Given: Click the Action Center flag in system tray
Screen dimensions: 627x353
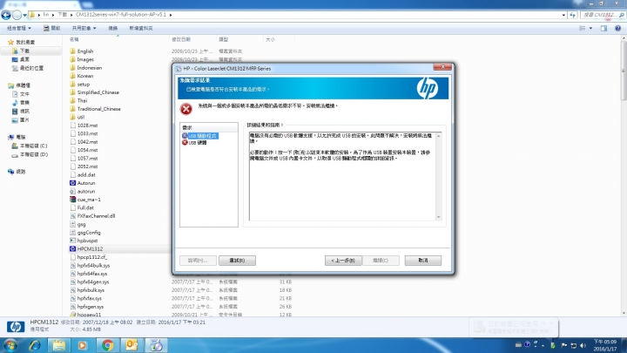Looking at the screenshot, I should (x=564, y=345).
